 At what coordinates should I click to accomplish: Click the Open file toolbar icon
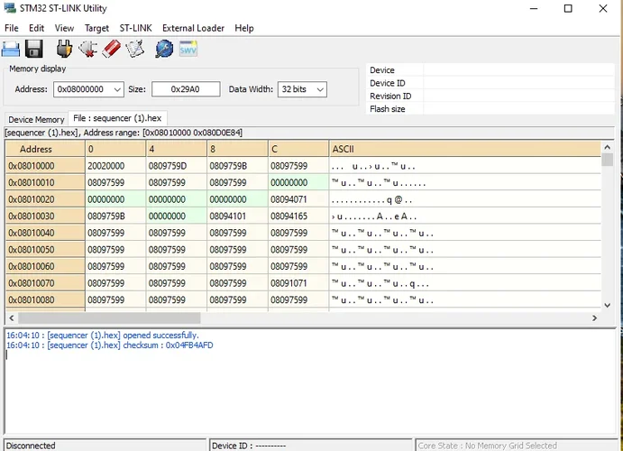(x=11, y=49)
